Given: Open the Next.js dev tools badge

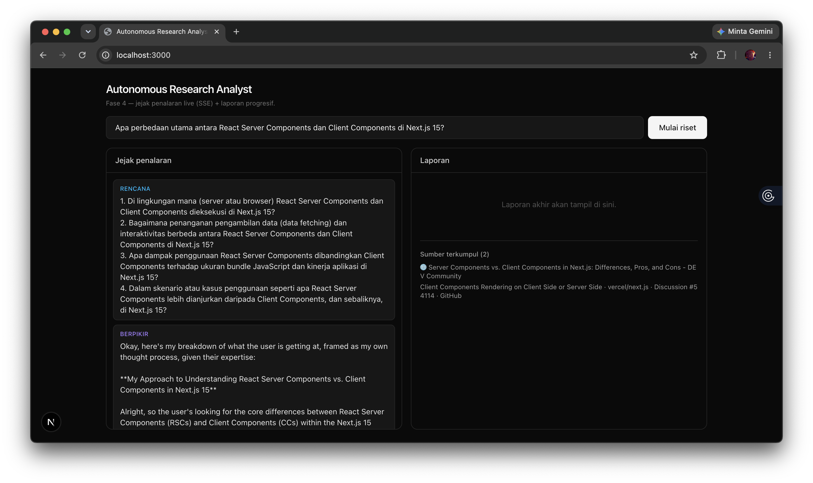Looking at the screenshot, I should click(51, 422).
